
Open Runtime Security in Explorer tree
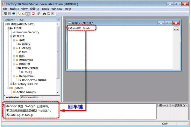click(x=28, y=32)
